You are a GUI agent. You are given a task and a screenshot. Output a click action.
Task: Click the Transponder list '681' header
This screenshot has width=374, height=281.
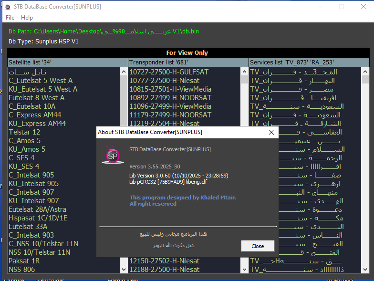coord(188,62)
